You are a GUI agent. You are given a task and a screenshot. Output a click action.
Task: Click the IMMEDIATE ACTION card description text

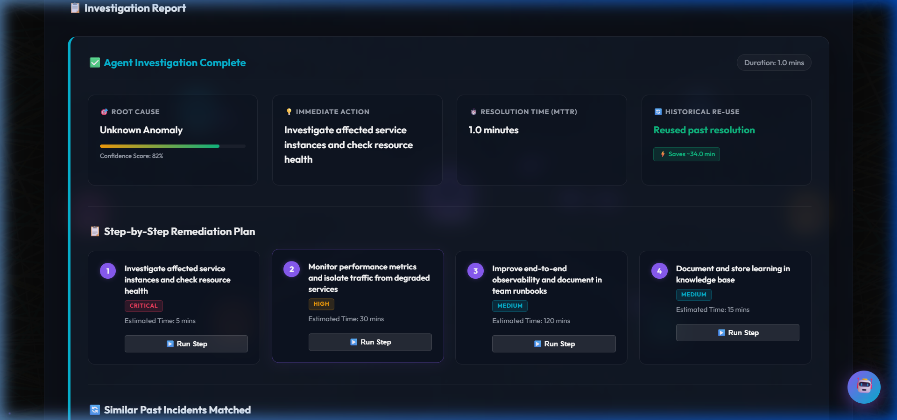(348, 145)
